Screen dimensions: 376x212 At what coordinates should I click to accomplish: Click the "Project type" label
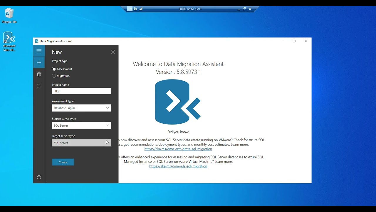tap(60, 61)
